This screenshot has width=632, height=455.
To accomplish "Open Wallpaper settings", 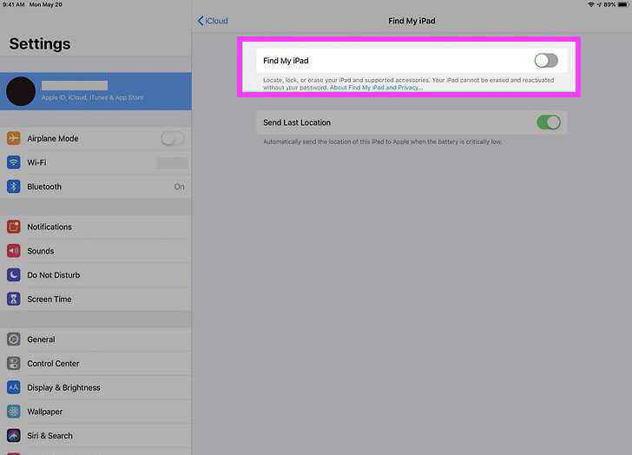I will (95, 412).
